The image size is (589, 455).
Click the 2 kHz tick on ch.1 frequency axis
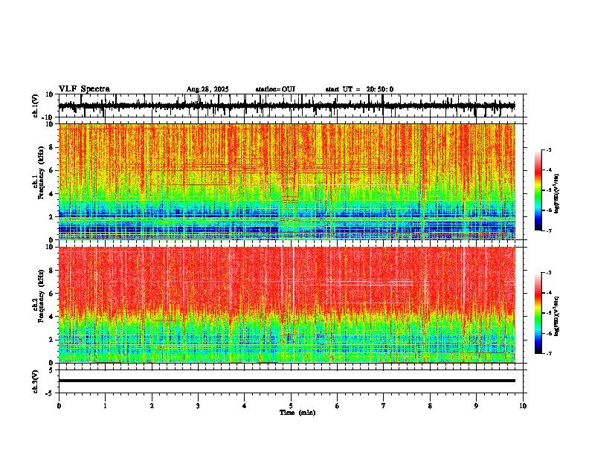[x=51, y=216]
